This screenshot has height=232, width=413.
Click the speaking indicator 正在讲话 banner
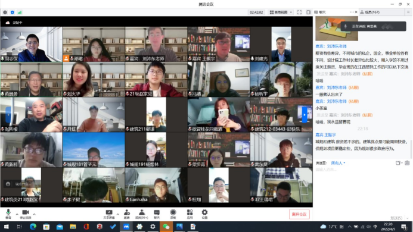[x=374, y=26]
